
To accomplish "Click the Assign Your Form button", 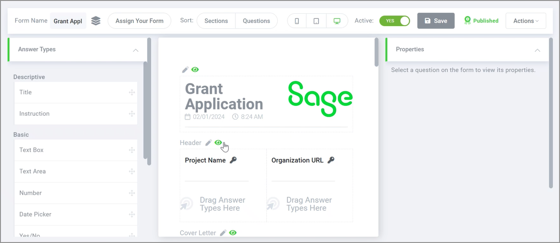I will (139, 21).
